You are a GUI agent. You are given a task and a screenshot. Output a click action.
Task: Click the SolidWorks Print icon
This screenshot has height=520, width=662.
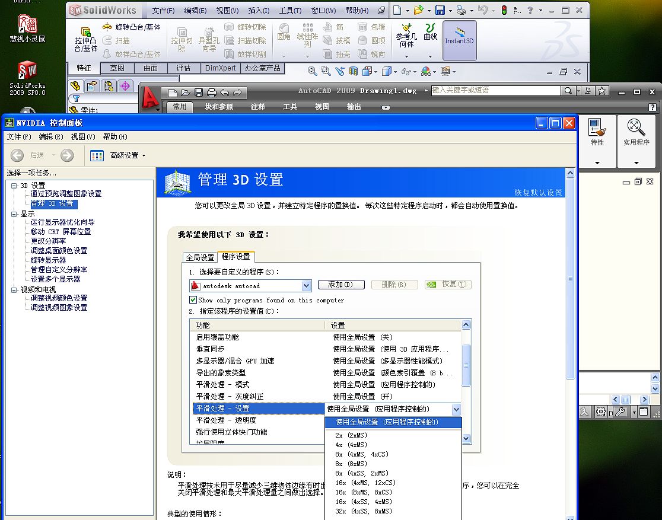pos(461,10)
